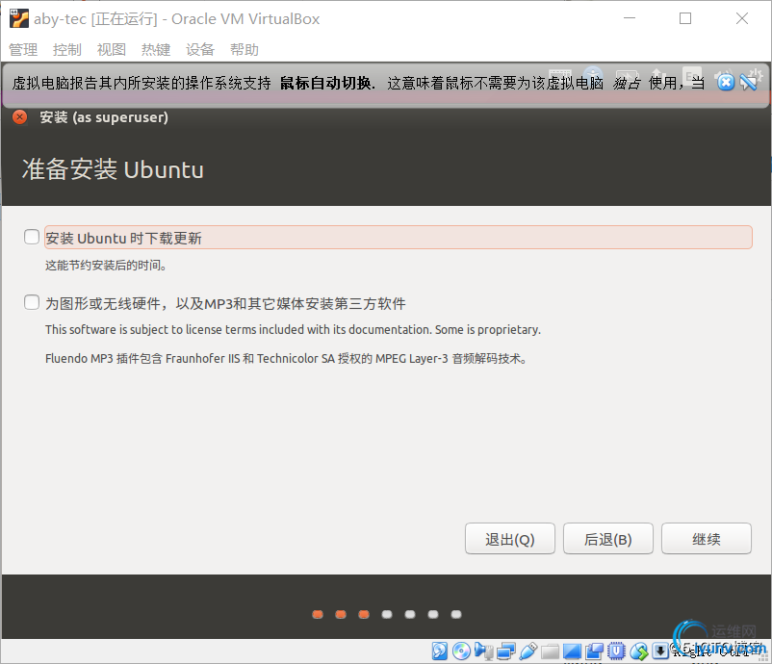Minimize the VirtualBox window
The image size is (772, 664).
(630, 18)
